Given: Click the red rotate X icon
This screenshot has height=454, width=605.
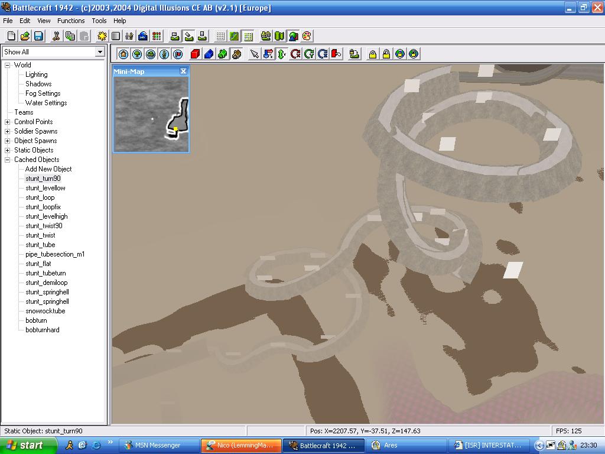Looking at the screenshot, I should click(295, 54).
